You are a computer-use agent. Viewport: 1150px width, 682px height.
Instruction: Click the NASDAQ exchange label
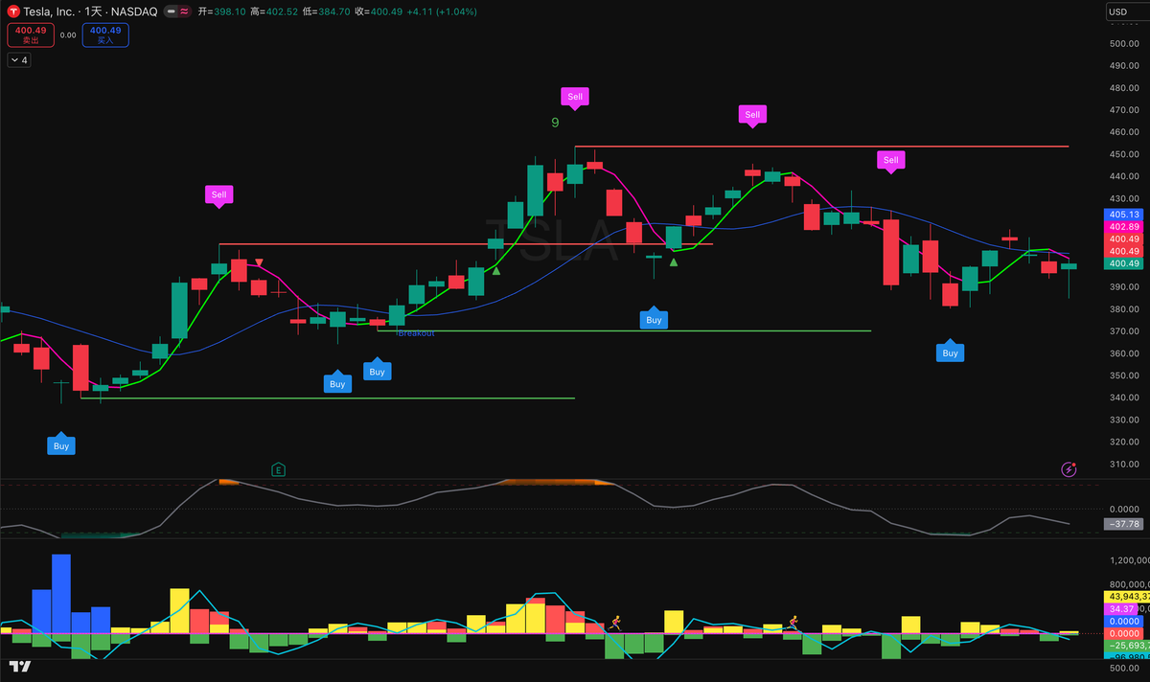click(x=133, y=11)
